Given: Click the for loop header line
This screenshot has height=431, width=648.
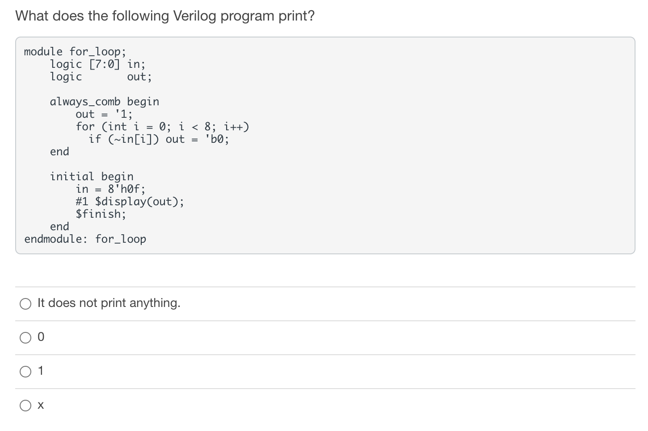Looking at the screenshot, I should [162, 127].
